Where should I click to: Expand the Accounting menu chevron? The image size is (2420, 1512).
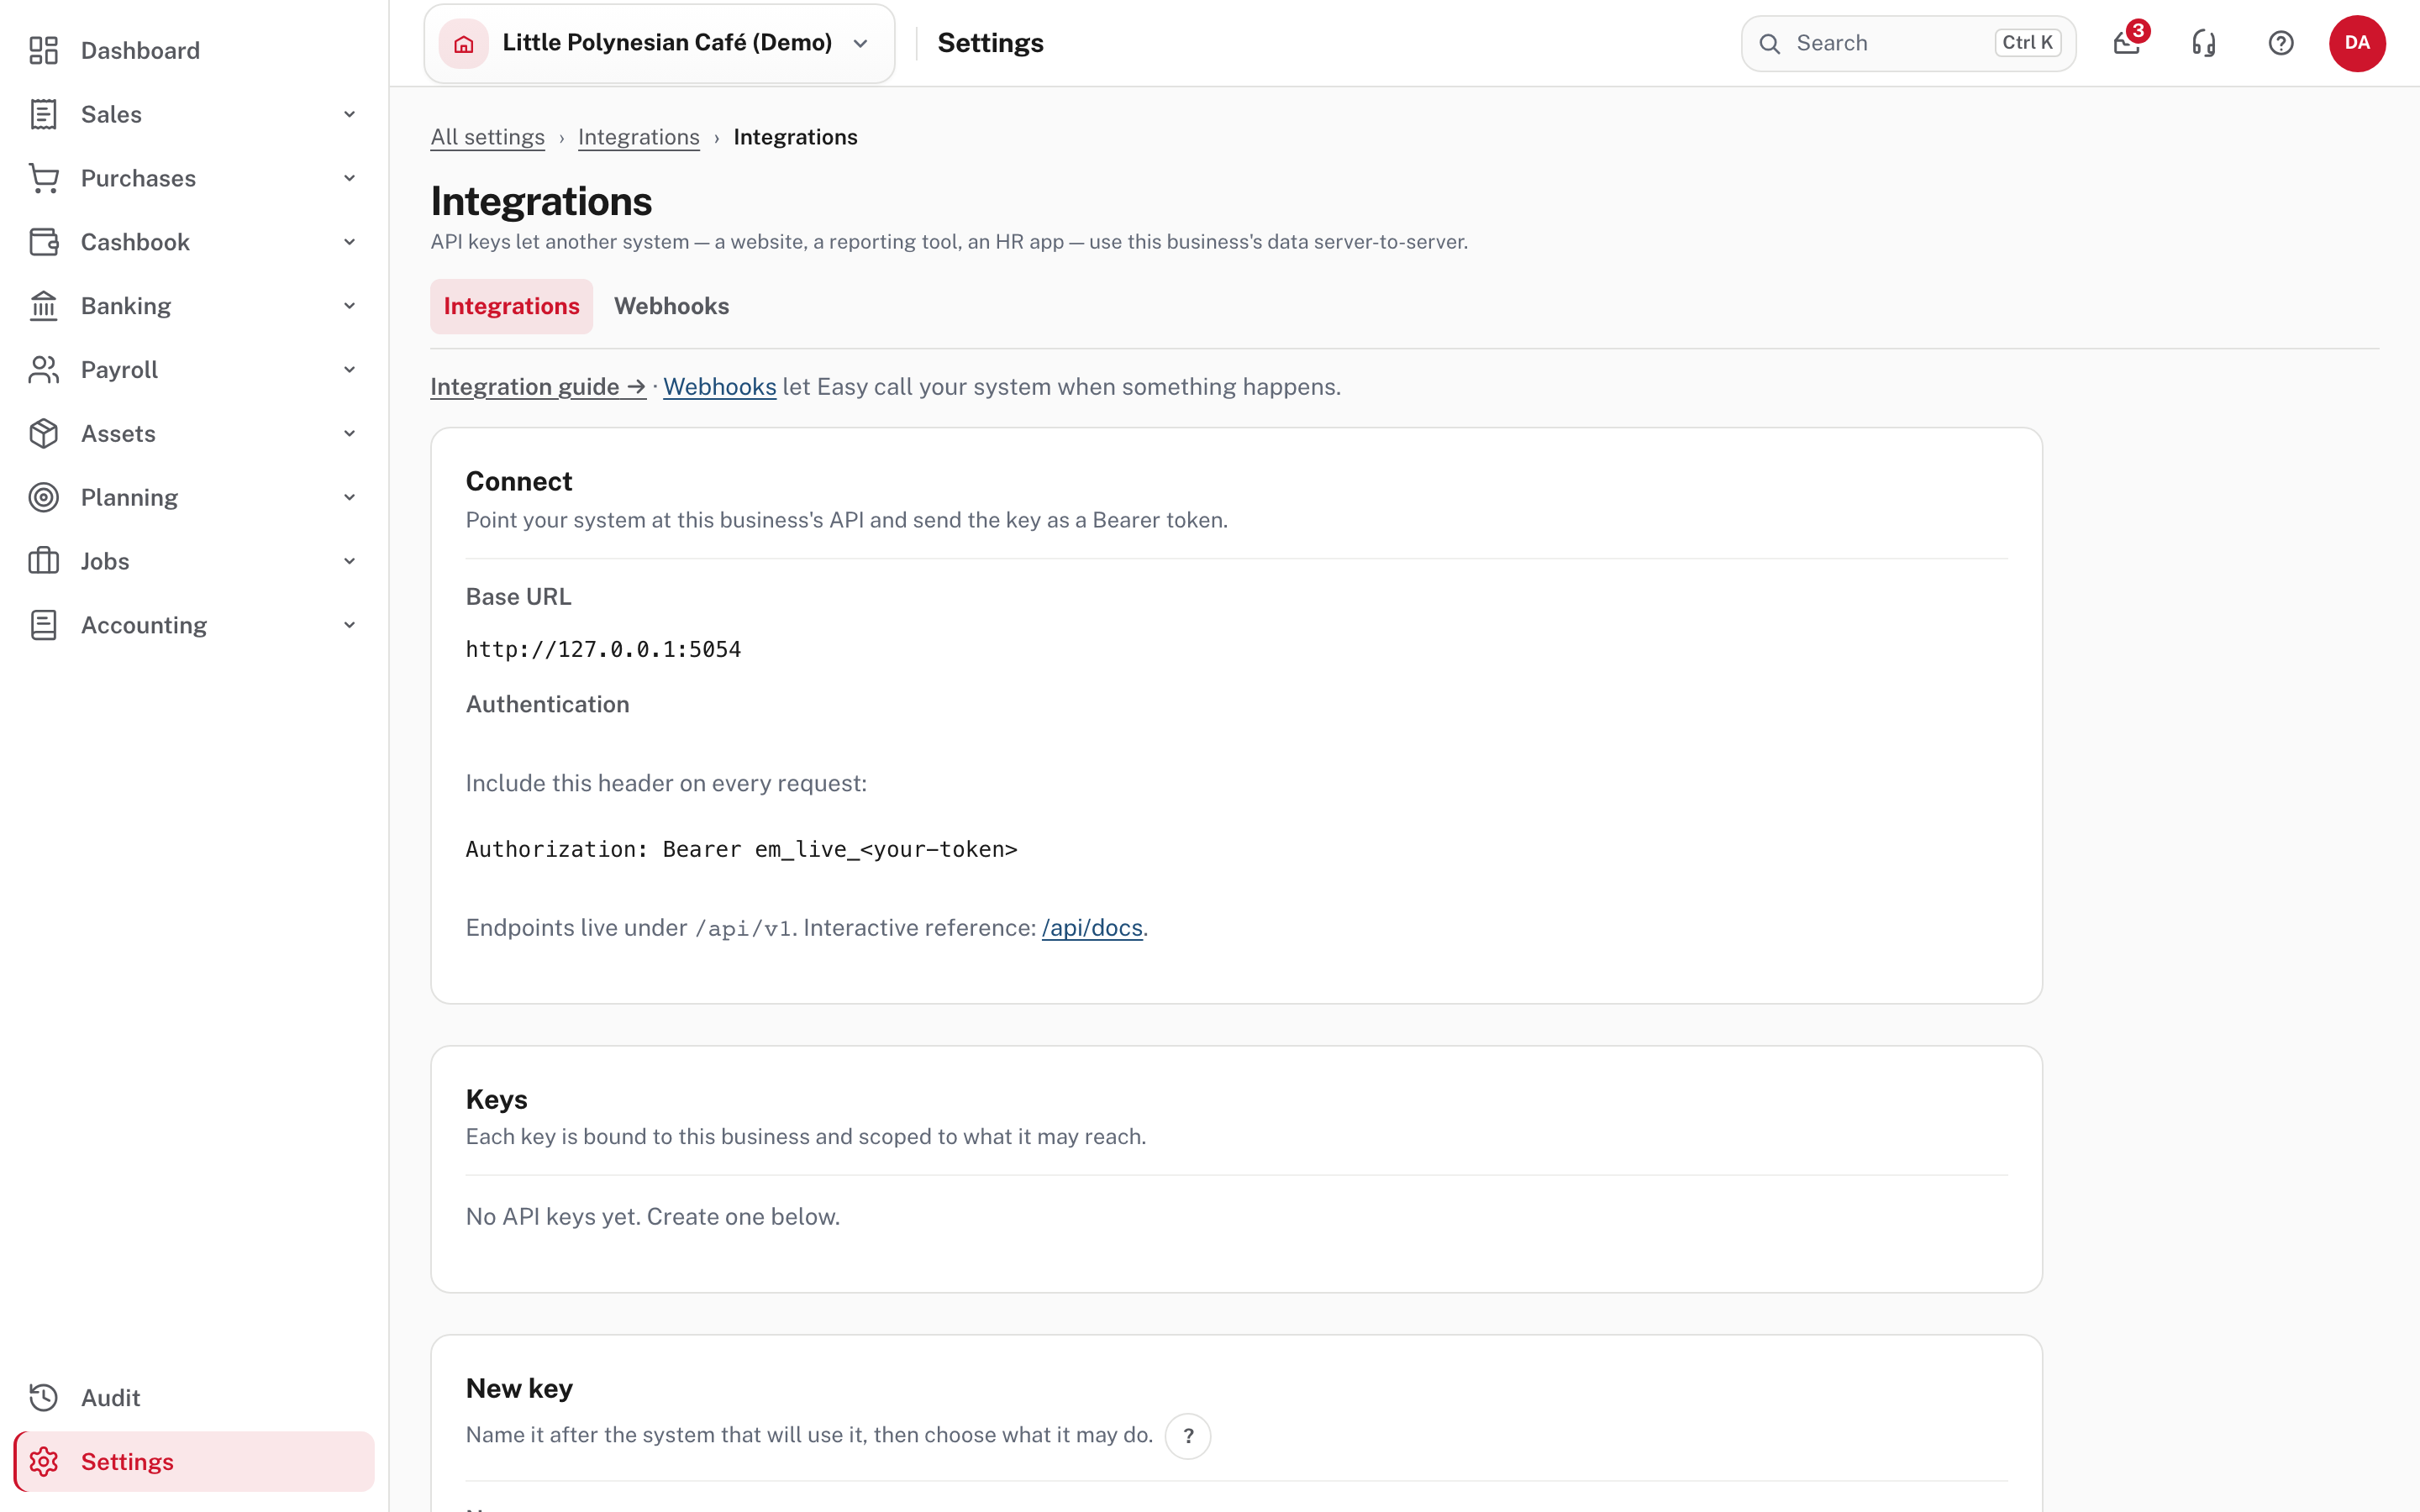[x=349, y=625]
